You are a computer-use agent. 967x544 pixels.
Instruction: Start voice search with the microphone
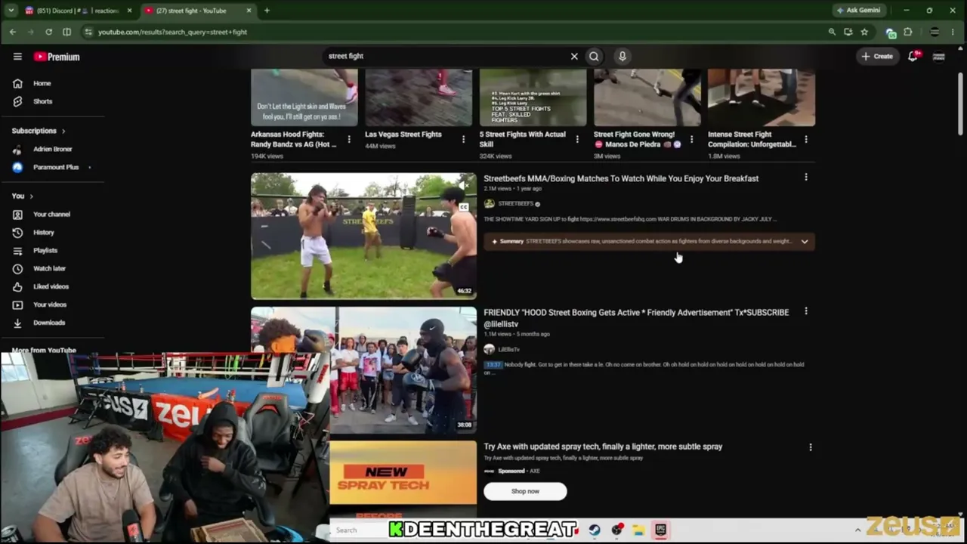(x=623, y=56)
